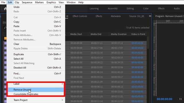Click Media End cell 00:00:32:18
The width and height of the screenshot is (184, 103).
97,53
